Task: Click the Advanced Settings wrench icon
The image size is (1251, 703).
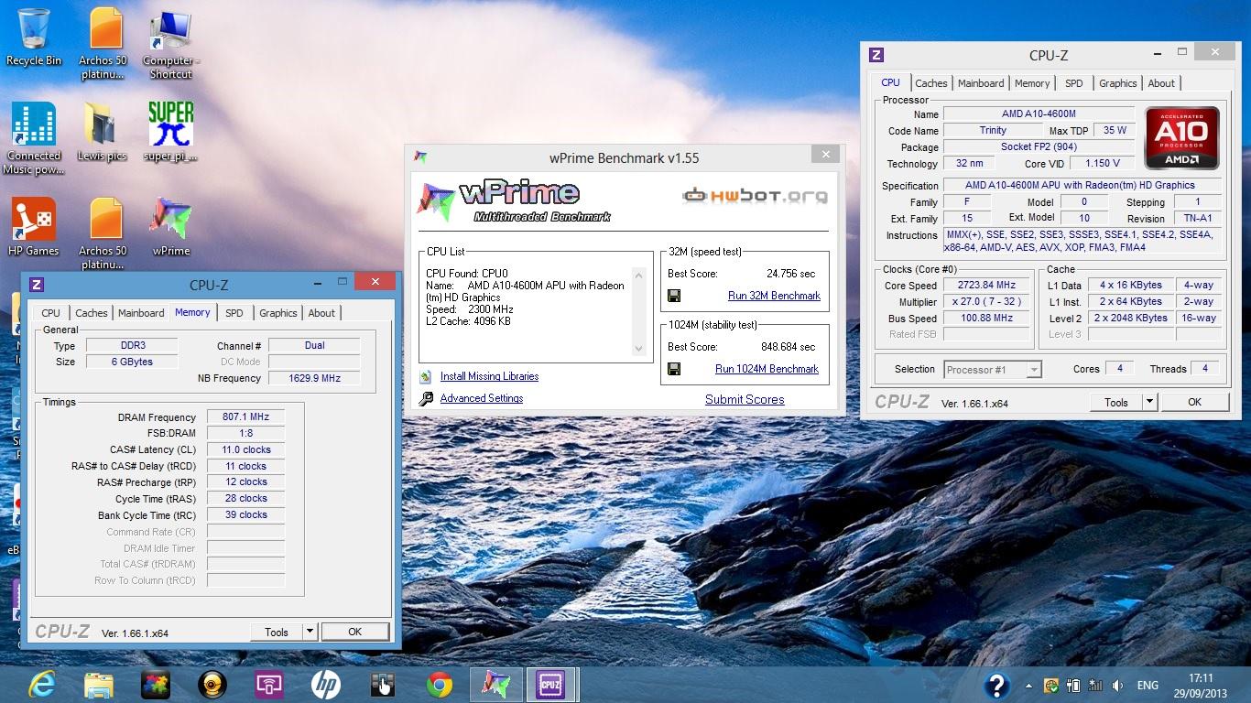Action: click(426, 398)
